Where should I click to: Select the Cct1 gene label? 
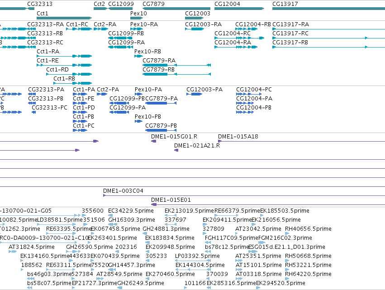tap(42, 13)
